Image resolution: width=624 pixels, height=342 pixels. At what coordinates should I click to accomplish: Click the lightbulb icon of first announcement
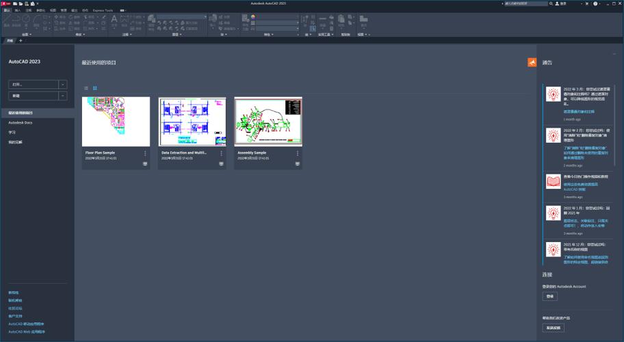[553, 96]
